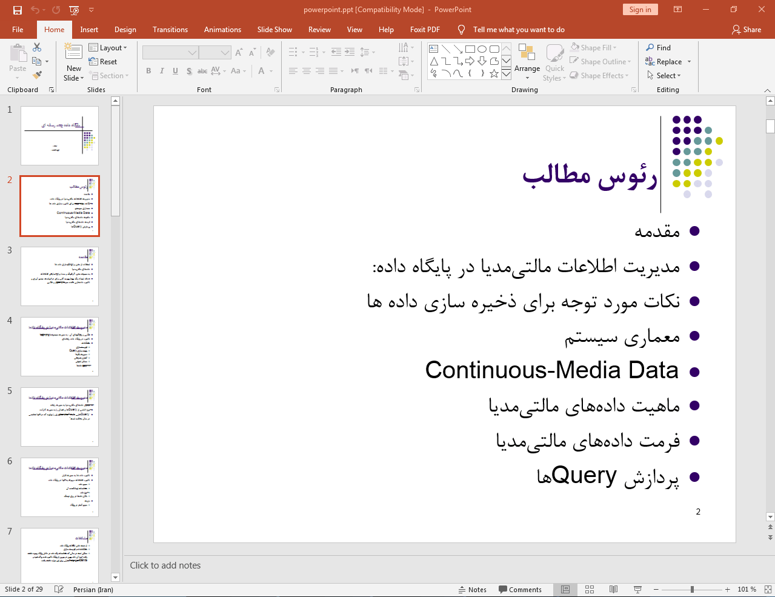
Task: Click the Share button
Action: [x=747, y=30]
